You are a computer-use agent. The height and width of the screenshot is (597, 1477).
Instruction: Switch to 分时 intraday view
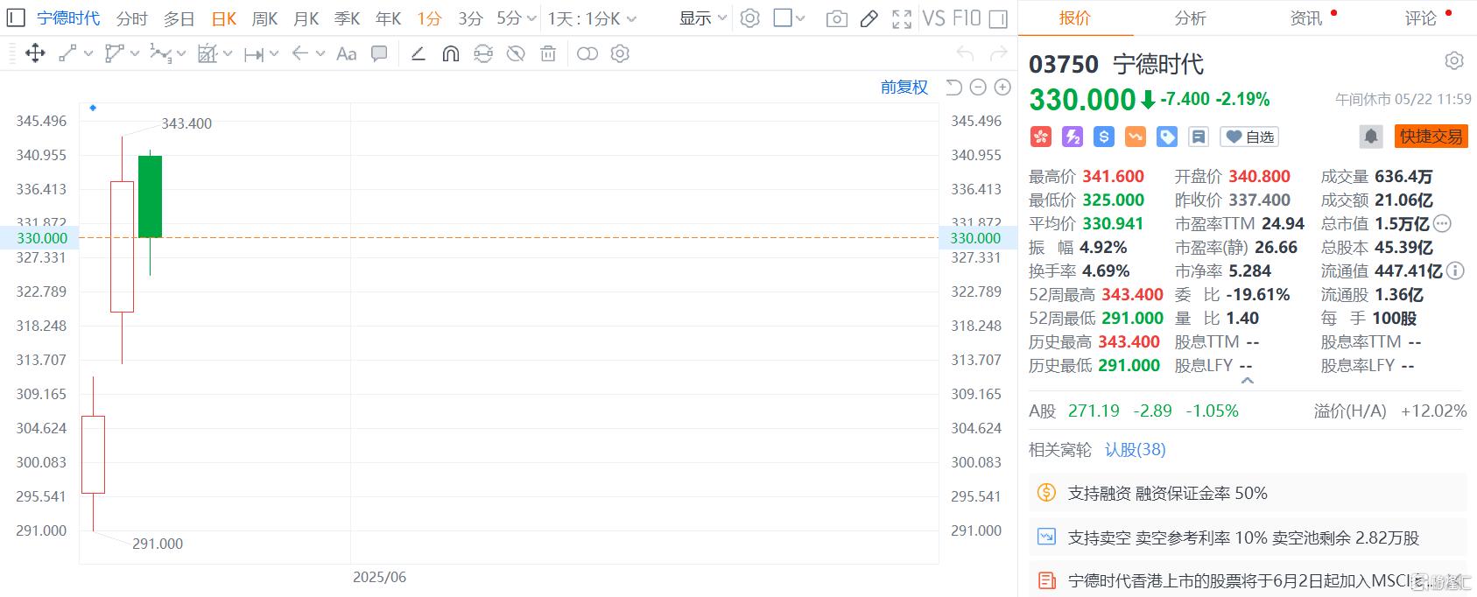[132, 18]
